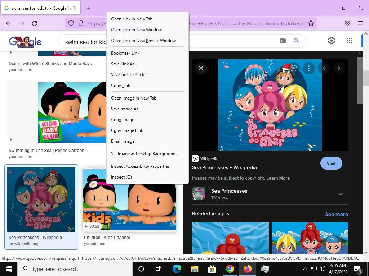
Task: Open Ocean with Whale Sharks result caption
Action: coord(53,63)
